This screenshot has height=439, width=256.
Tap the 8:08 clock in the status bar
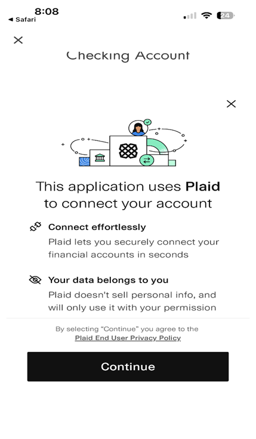coord(47,11)
